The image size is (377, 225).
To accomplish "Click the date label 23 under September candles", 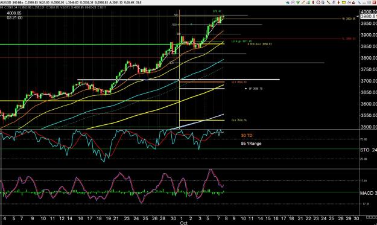I will point(127,218).
